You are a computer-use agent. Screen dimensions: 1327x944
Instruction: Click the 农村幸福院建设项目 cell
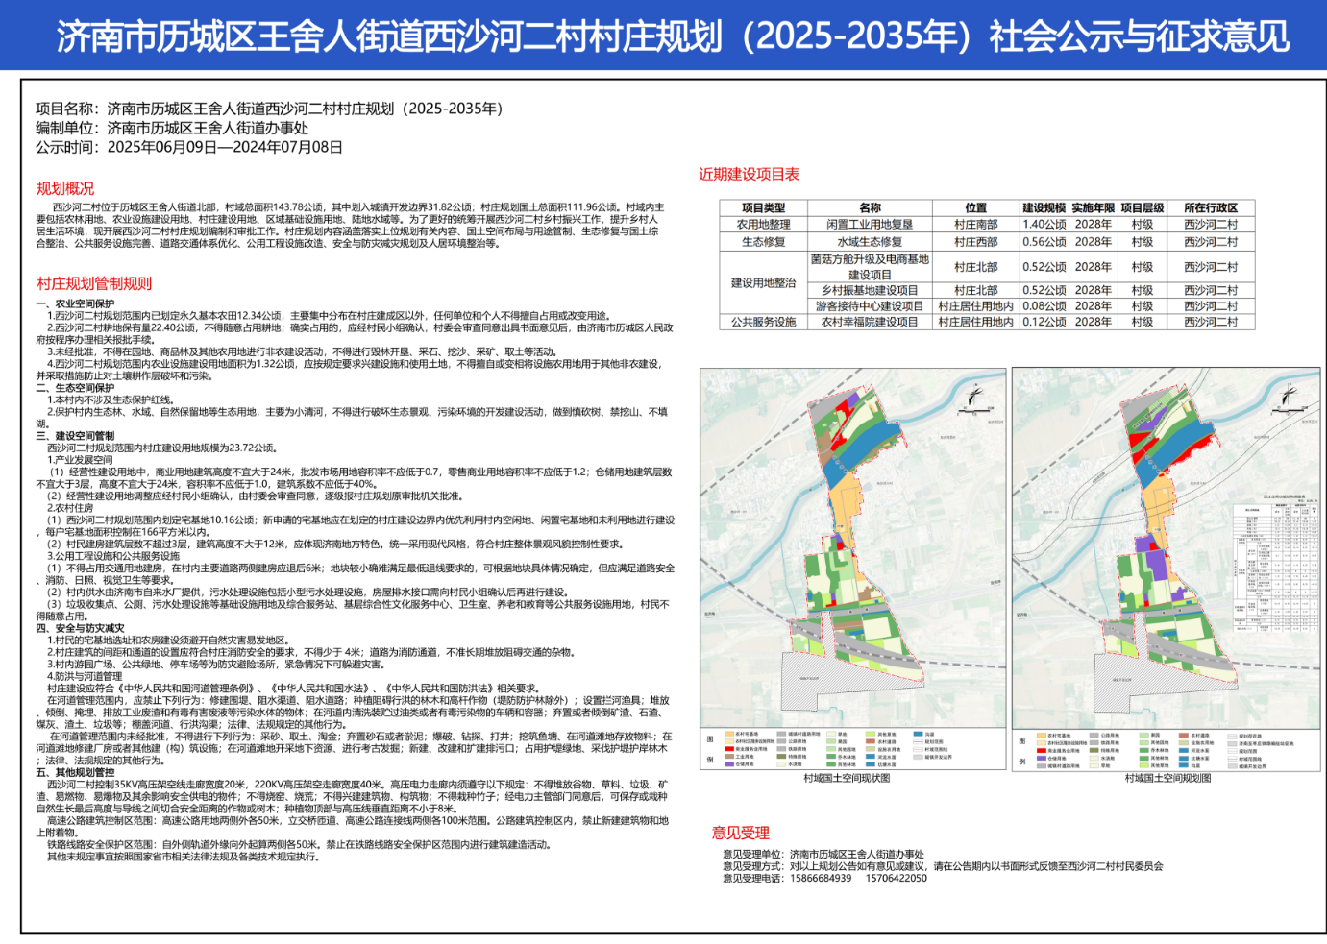(870, 323)
